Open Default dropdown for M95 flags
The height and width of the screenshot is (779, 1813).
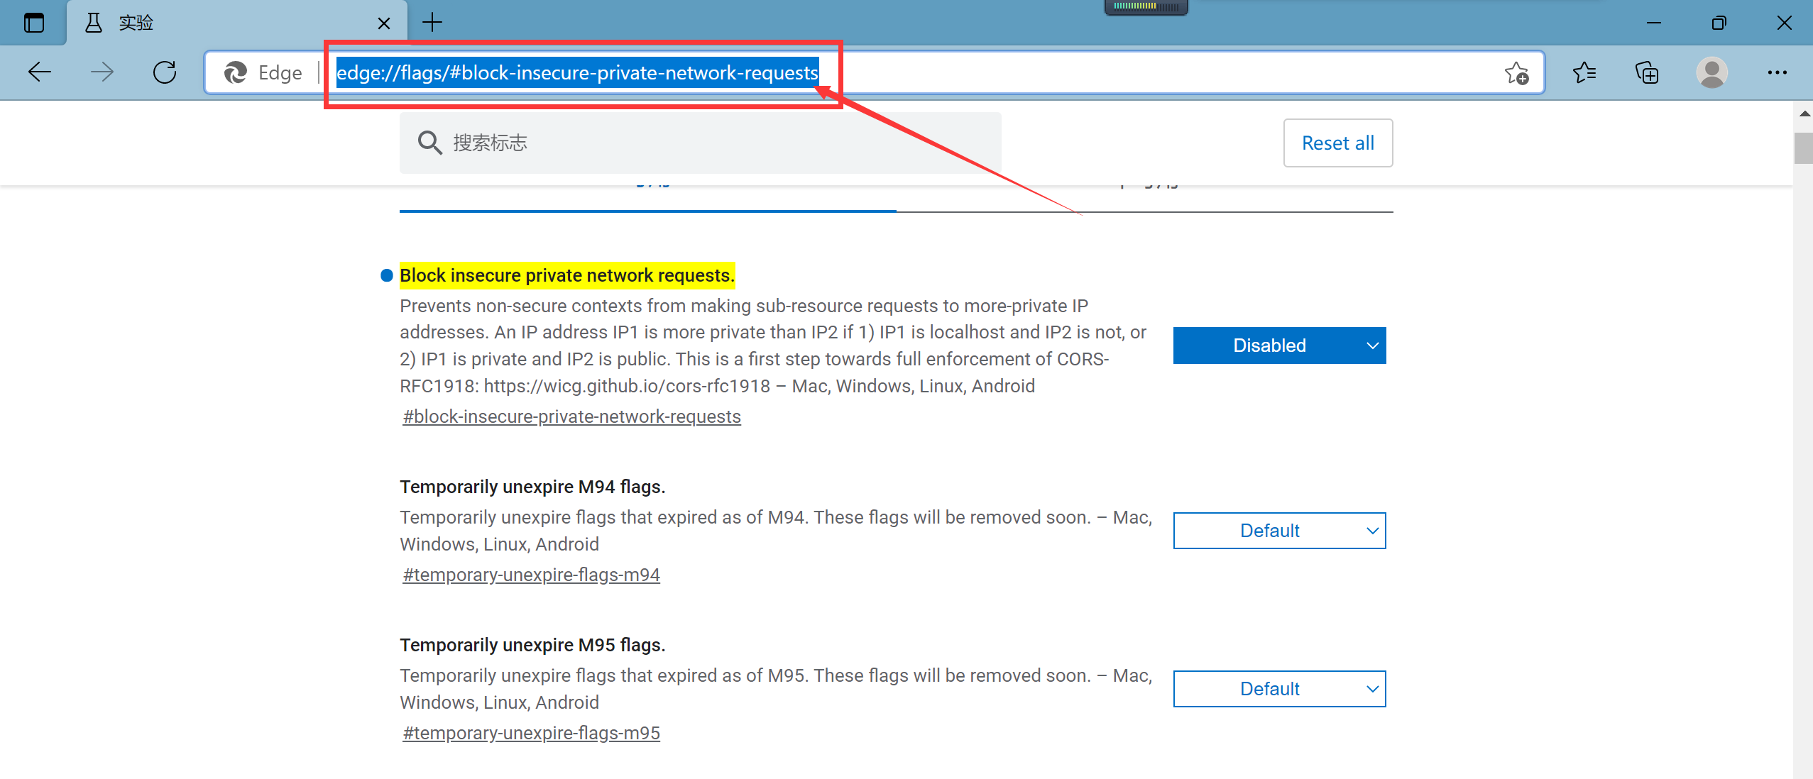pos(1279,689)
